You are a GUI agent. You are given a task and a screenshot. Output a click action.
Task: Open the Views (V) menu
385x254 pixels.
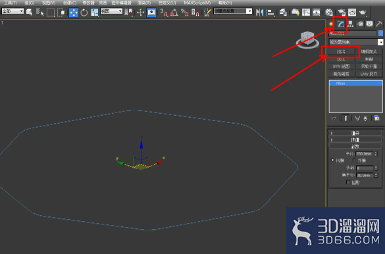pyautogui.click(x=49, y=3)
